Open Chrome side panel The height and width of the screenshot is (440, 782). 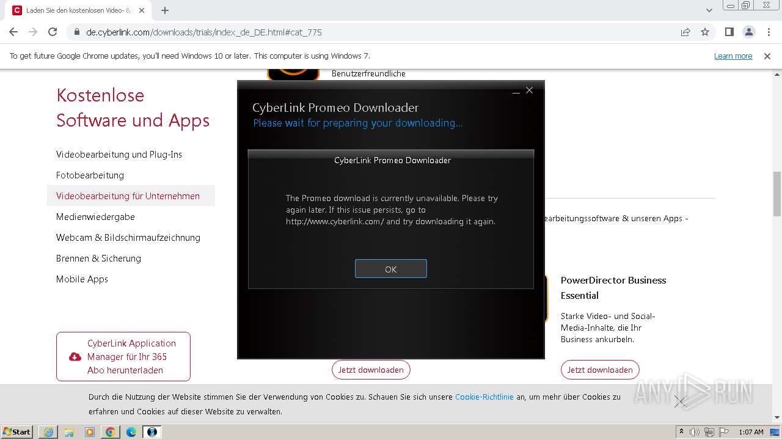point(729,32)
